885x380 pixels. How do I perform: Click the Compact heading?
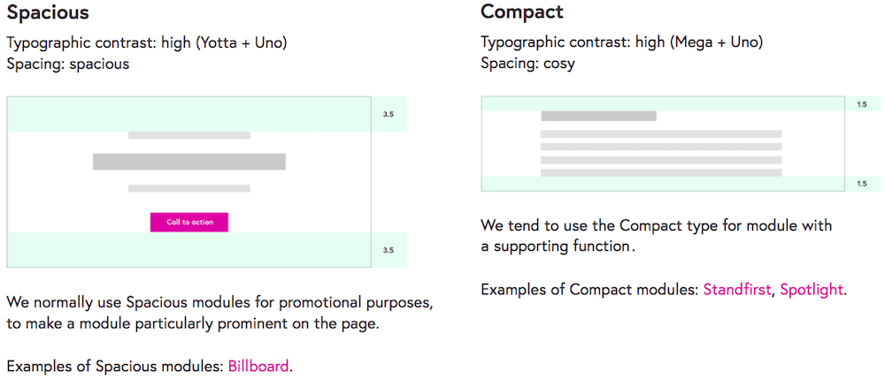point(522,12)
